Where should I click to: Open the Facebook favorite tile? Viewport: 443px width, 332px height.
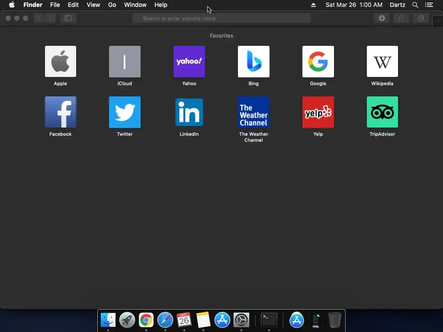click(x=61, y=112)
